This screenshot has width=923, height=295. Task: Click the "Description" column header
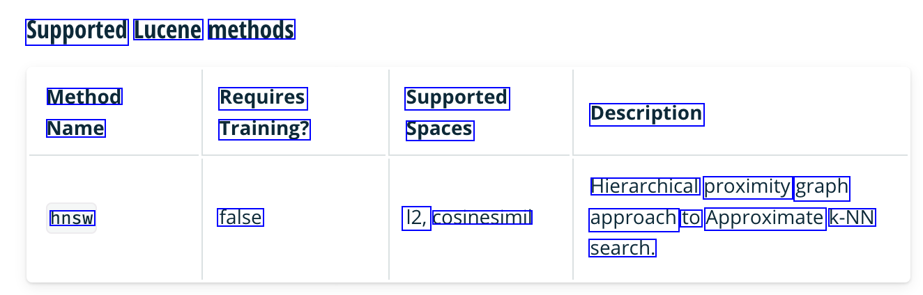tap(647, 114)
